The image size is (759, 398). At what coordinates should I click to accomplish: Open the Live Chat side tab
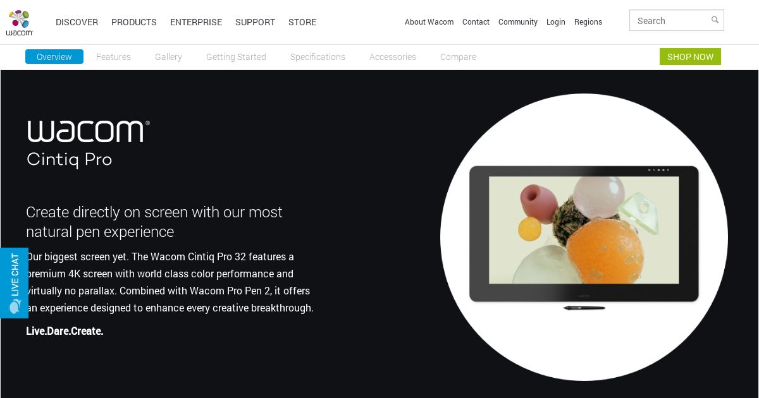14,282
